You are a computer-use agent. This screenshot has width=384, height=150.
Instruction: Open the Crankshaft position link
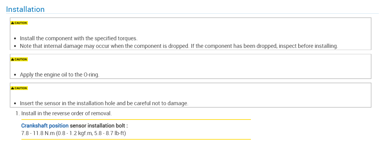45,126
